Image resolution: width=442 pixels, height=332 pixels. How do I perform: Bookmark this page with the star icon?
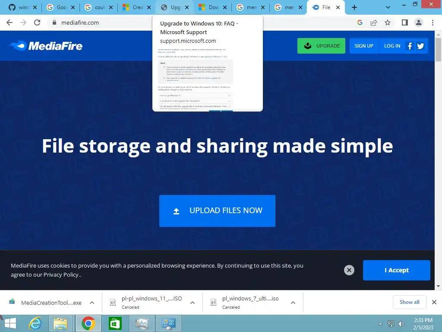coord(388,22)
